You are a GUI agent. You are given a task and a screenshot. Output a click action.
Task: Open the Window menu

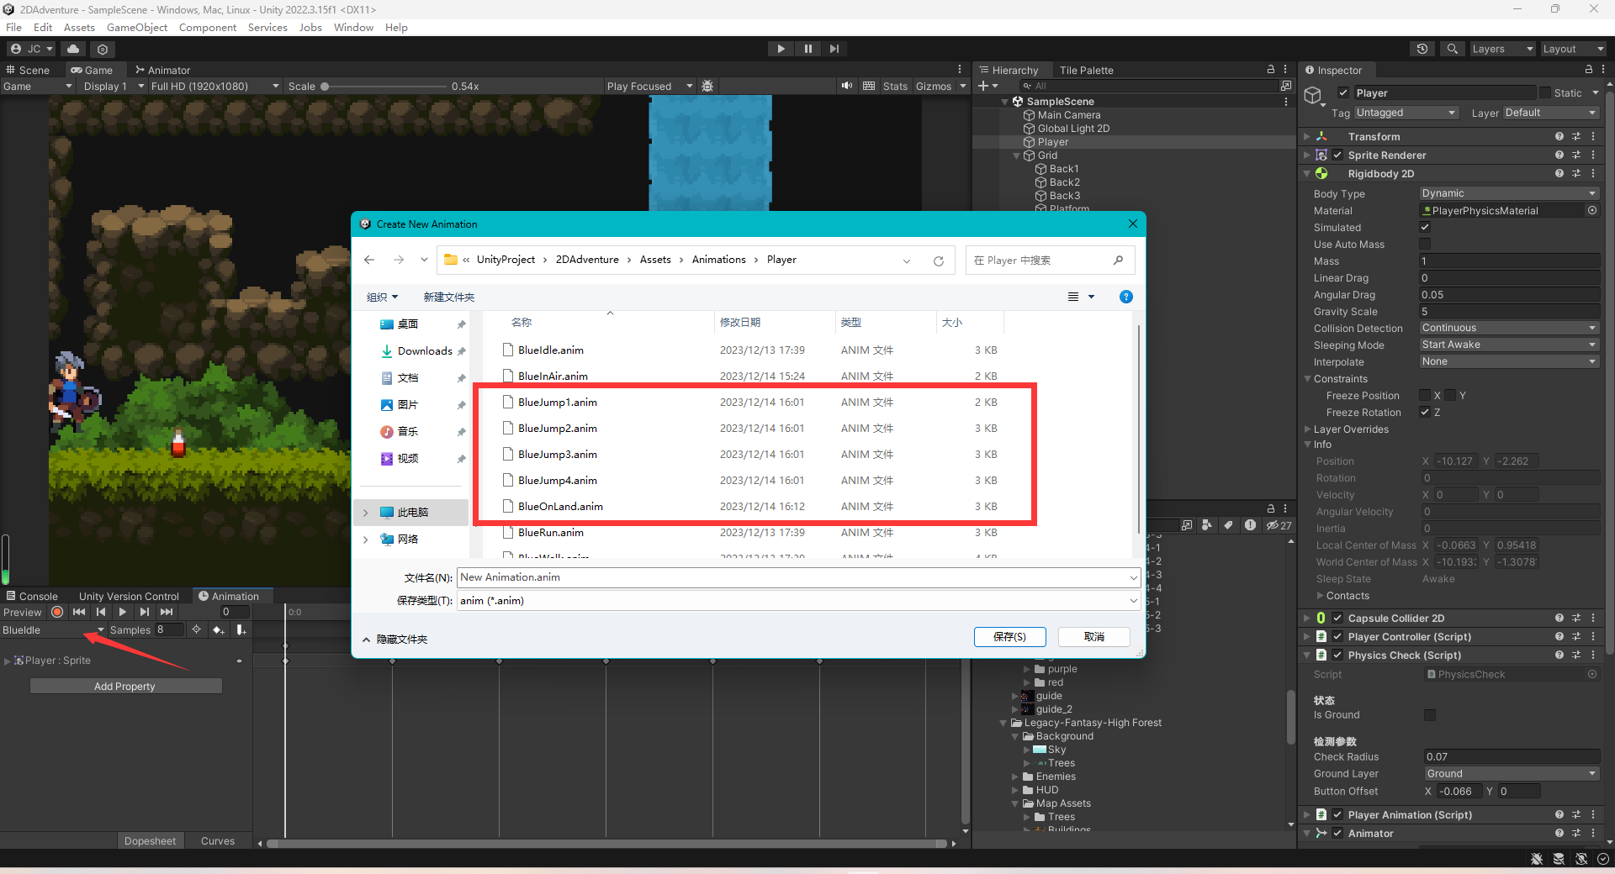353,28
